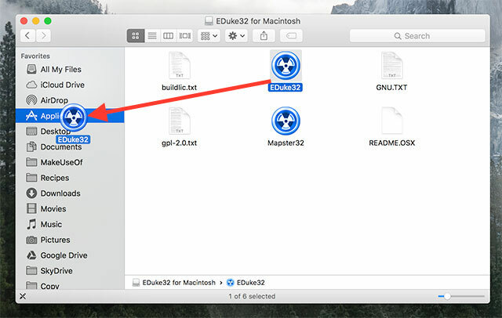The width and height of the screenshot is (502, 318).
Task: Click the green zoom window button
Action: 48,21
